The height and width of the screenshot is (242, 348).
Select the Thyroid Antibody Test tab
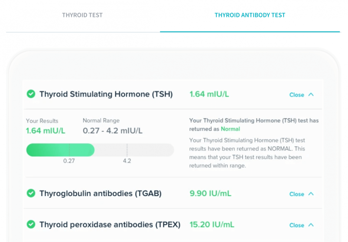250,15
